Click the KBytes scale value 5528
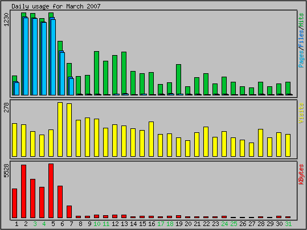This screenshot has height=230, width=307. pyautogui.click(x=6, y=170)
